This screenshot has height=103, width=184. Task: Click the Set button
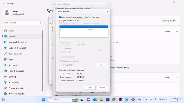pos(101,65)
